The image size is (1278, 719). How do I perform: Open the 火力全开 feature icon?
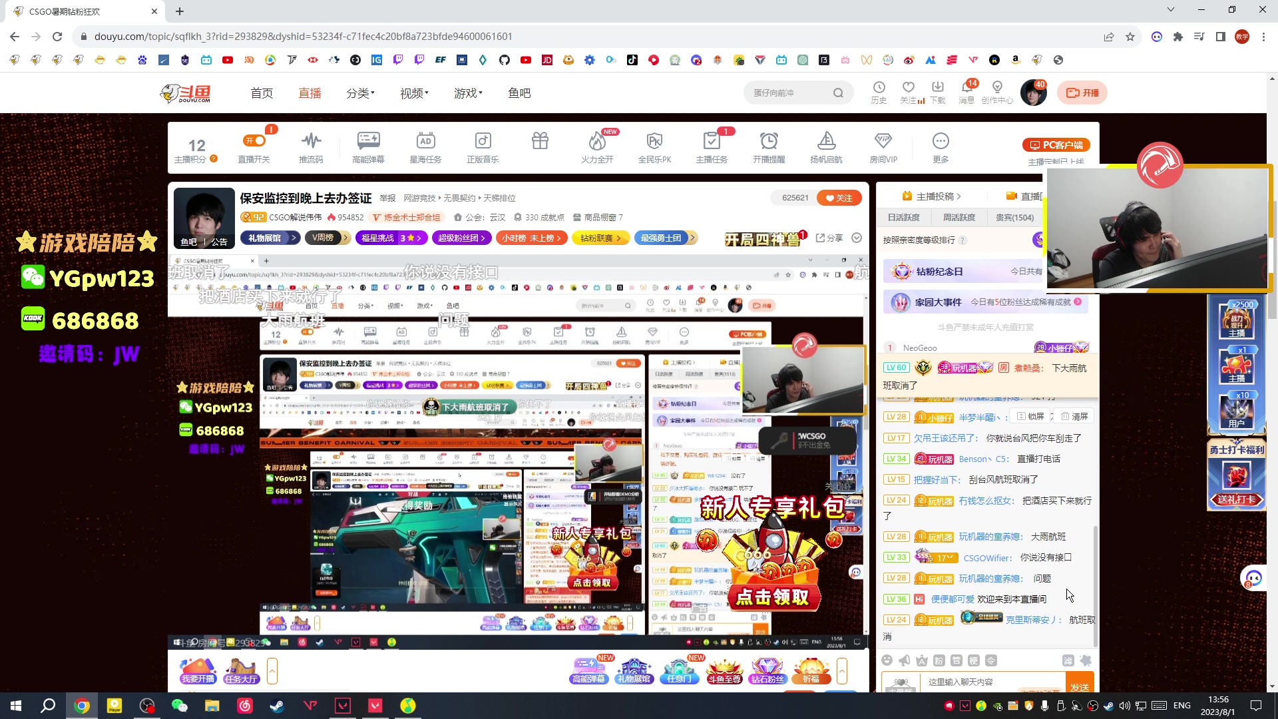[x=597, y=146]
